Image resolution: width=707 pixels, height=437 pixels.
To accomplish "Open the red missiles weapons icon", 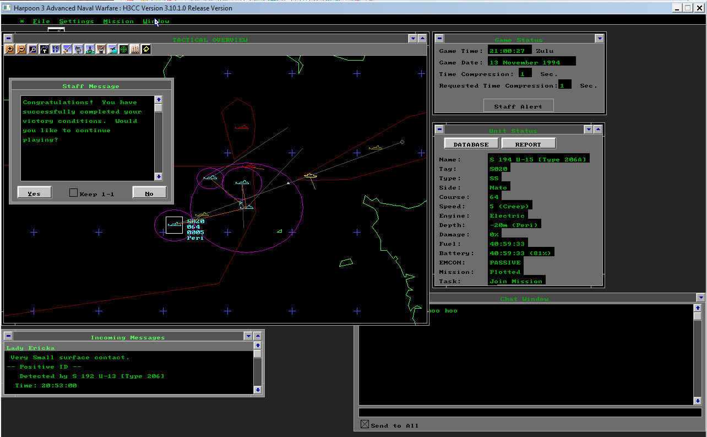I will (x=135, y=49).
